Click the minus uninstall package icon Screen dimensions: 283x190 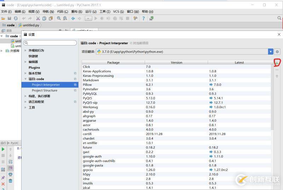coord(277,70)
